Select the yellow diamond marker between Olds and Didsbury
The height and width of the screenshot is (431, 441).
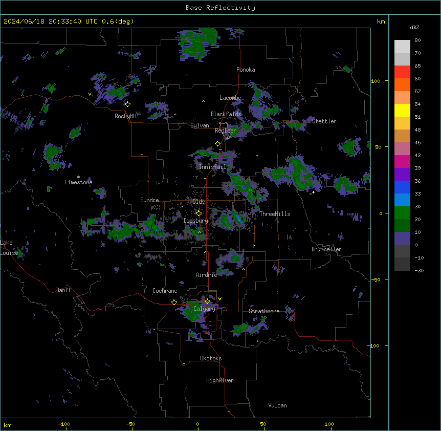[199, 213]
